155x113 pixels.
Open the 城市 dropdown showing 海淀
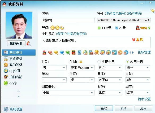(138, 93)
